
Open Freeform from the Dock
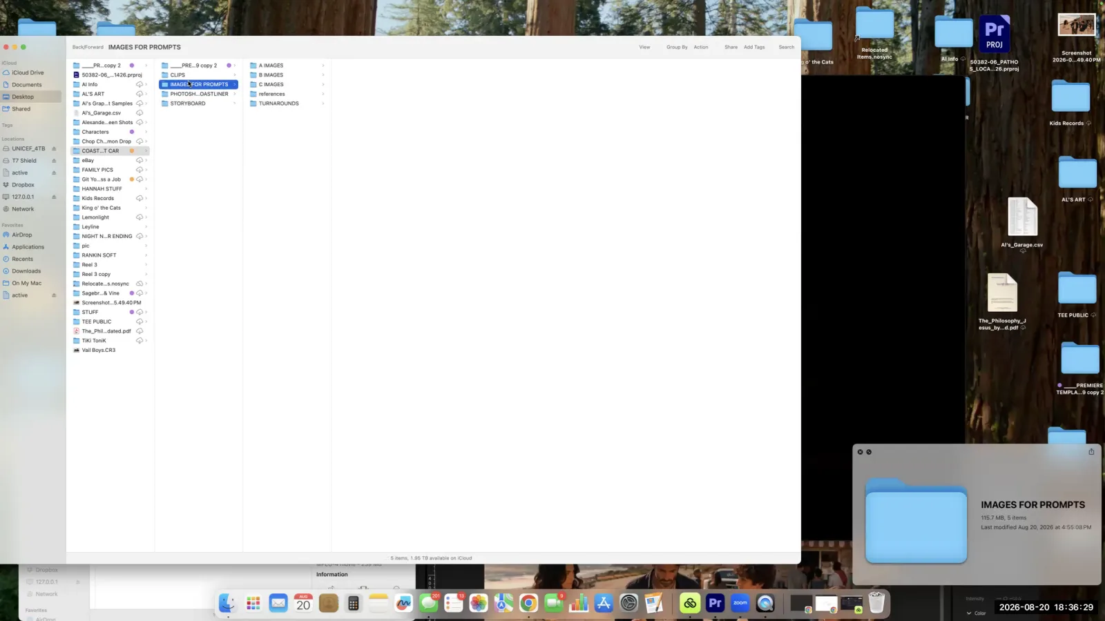click(403, 603)
